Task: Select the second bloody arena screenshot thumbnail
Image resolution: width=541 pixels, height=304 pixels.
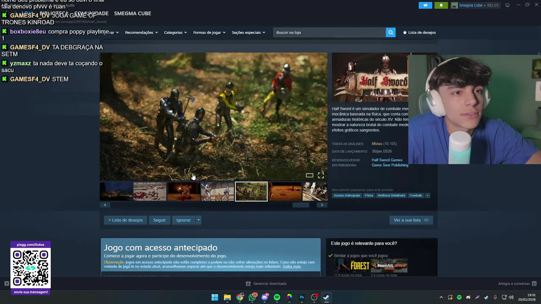Action: click(150, 191)
